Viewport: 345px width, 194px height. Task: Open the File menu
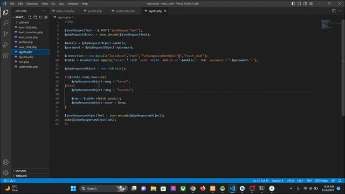(x=12, y=4)
